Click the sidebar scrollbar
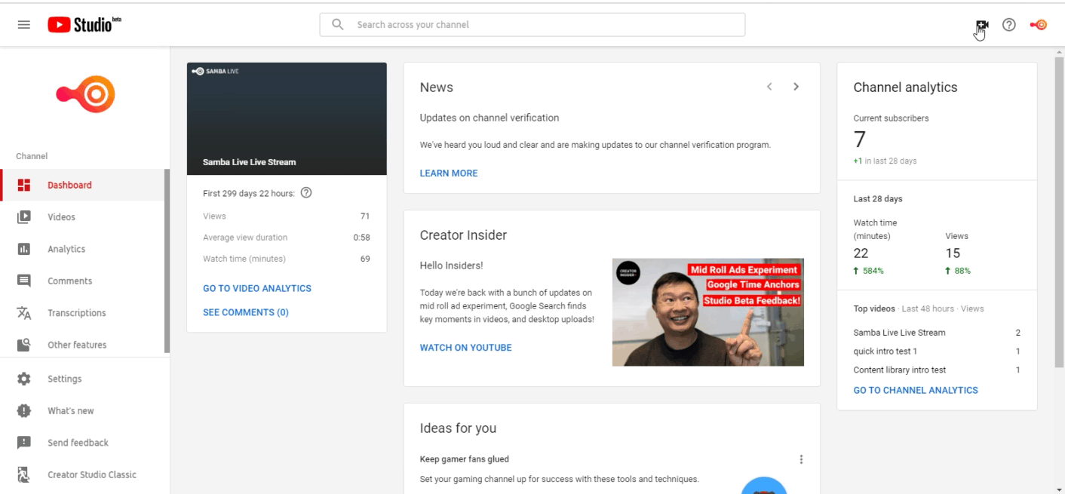Viewport: 1065px width, 494px height. 167,260
